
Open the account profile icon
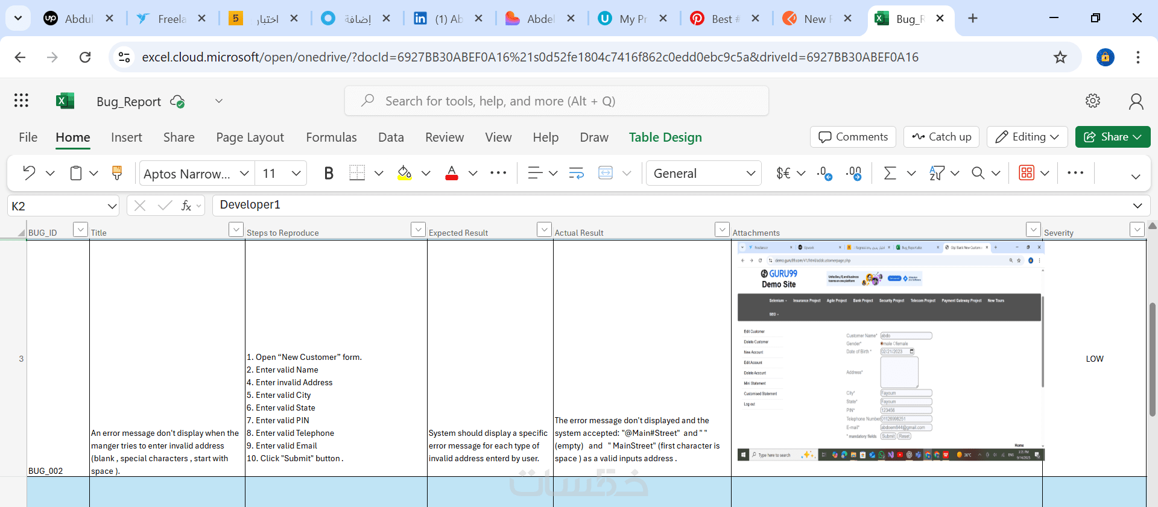point(1136,101)
